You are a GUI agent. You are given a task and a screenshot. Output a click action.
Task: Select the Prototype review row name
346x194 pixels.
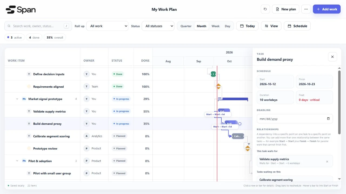click(45, 148)
